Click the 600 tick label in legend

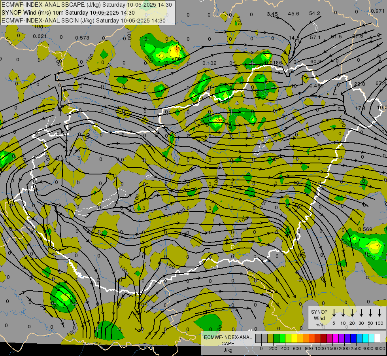pyautogui.click(x=297, y=348)
